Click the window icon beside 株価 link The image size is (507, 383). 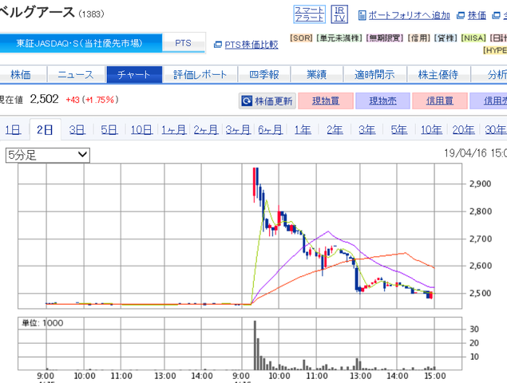pyautogui.click(x=461, y=15)
